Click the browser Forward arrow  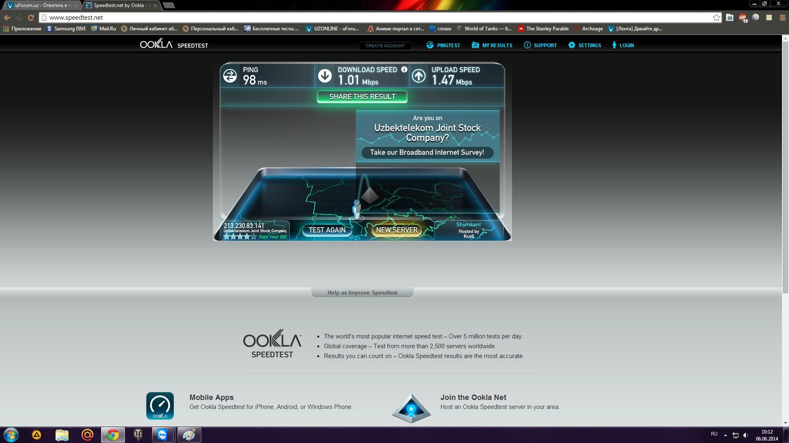pyautogui.click(x=19, y=18)
